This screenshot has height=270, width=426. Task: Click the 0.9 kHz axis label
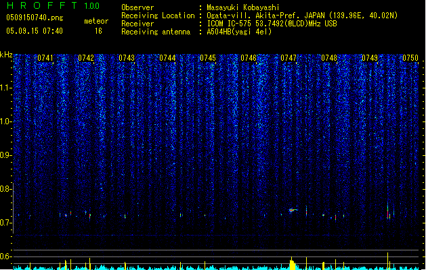point(6,155)
